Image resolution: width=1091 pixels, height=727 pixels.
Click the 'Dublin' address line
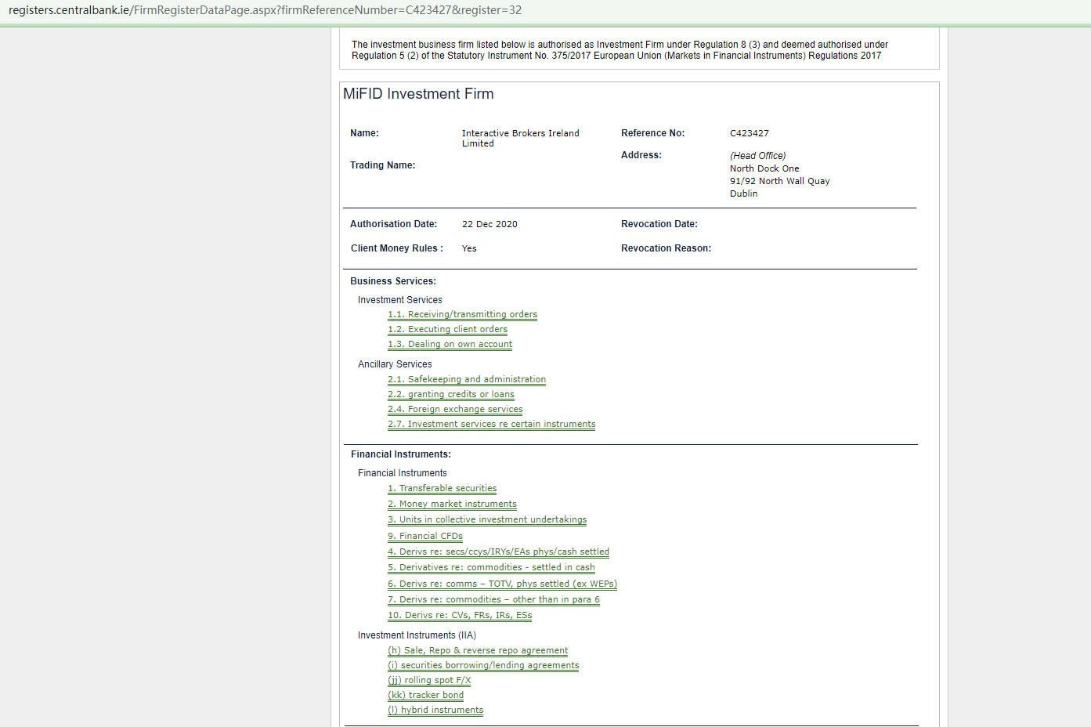click(x=743, y=194)
